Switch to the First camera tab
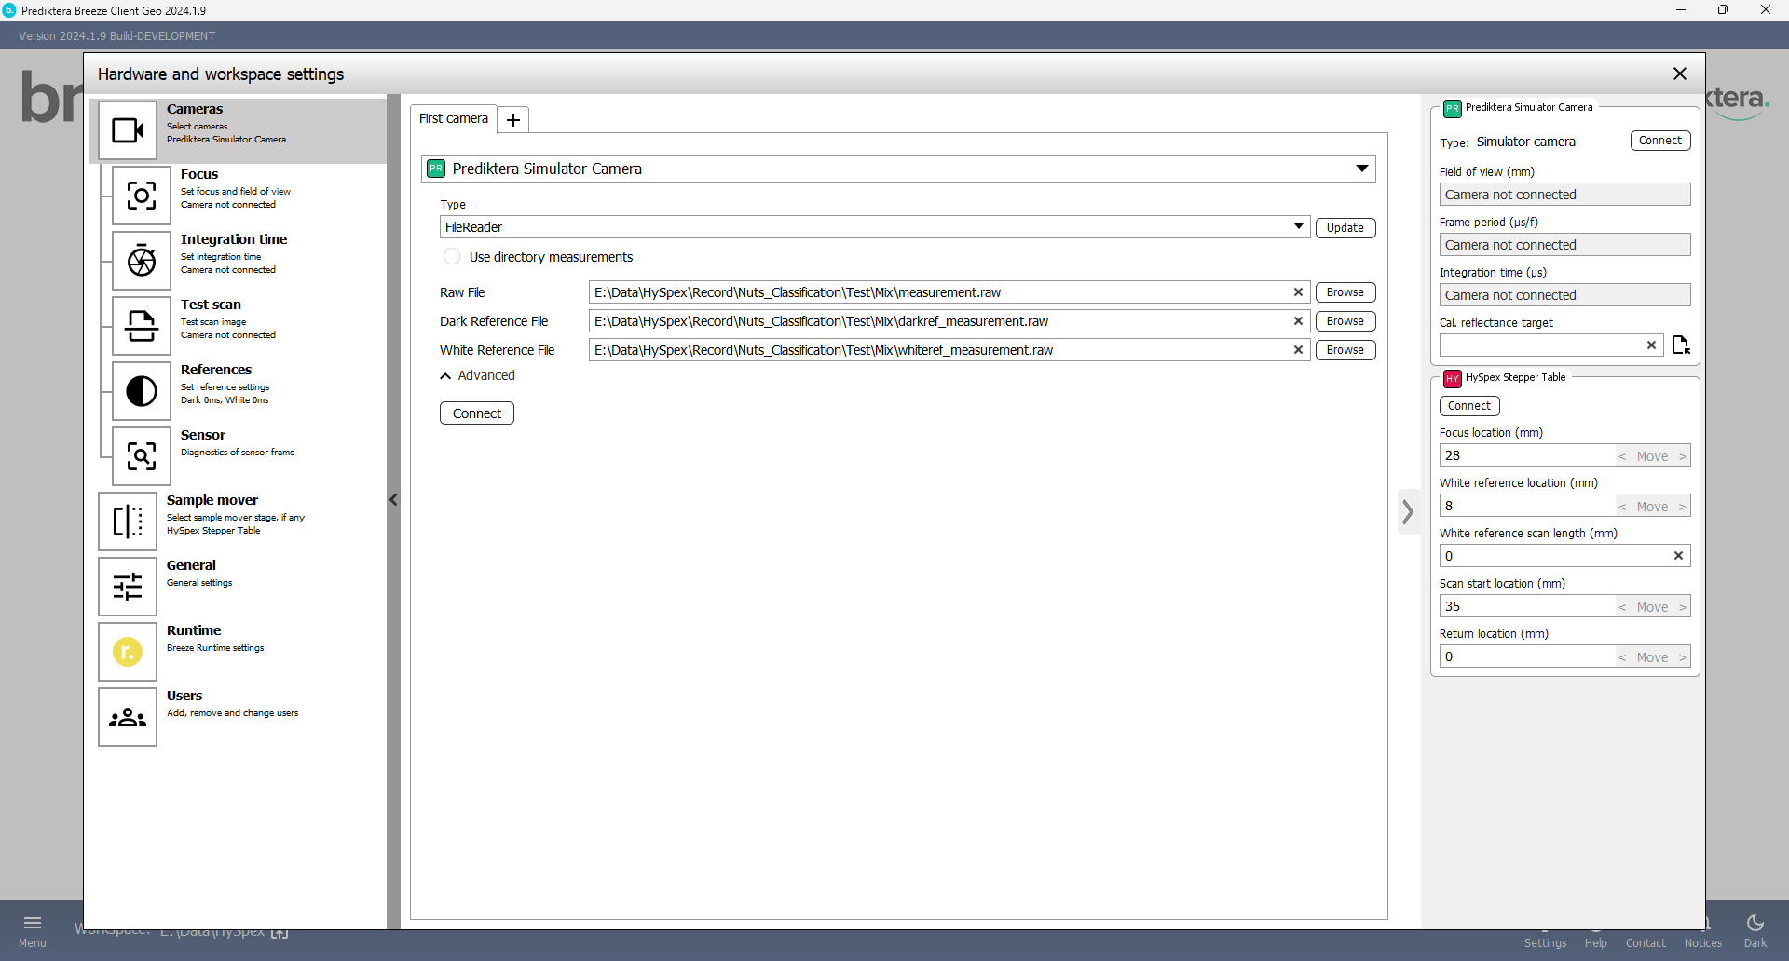The image size is (1789, 961). 454,118
